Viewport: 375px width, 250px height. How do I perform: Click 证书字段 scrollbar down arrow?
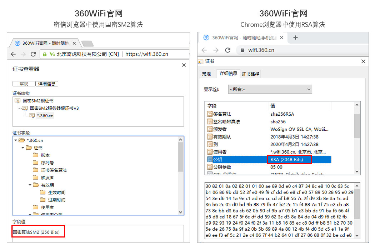(x=181, y=212)
